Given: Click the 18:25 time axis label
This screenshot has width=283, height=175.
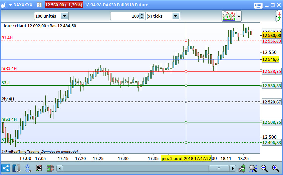Looking at the screenshot, I should [x=243, y=158].
